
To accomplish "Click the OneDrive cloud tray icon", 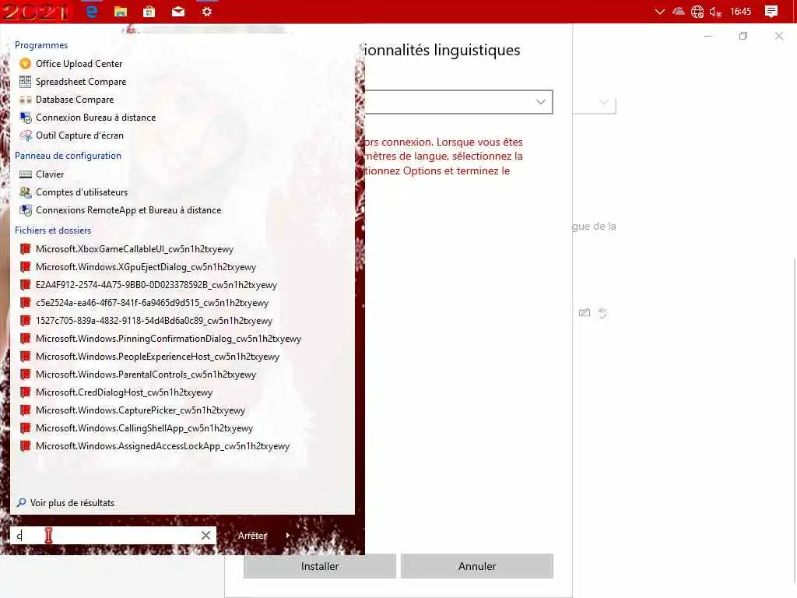I will (679, 12).
